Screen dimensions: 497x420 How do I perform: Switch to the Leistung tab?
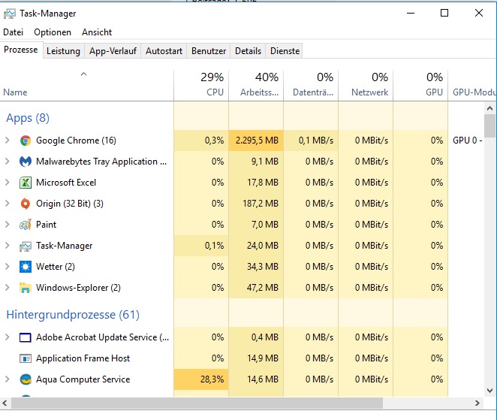[63, 51]
